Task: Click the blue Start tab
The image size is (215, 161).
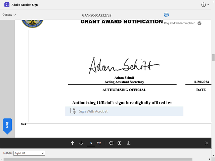Action: (7, 126)
